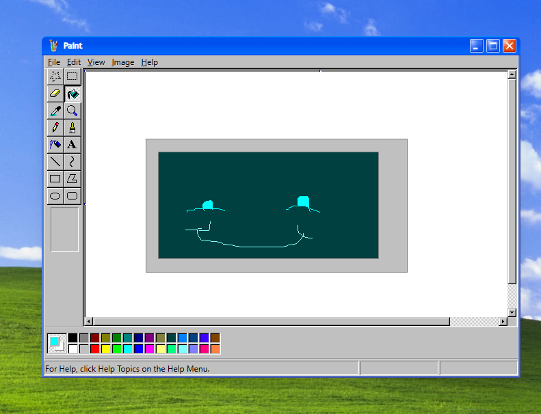This screenshot has width=541, height=414.
Task: Open the View menu
Action: [96, 62]
